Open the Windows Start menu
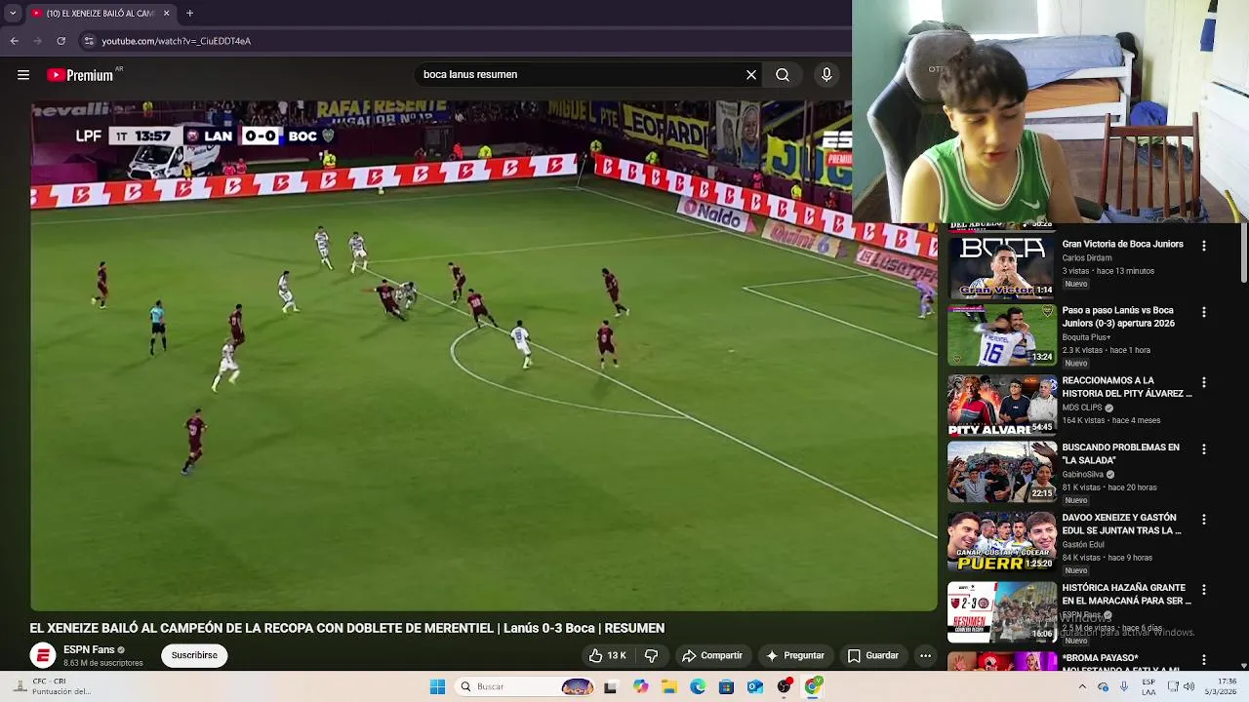This screenshot has width=1249, height=702. pyautogui.click(x=437, y=687)
